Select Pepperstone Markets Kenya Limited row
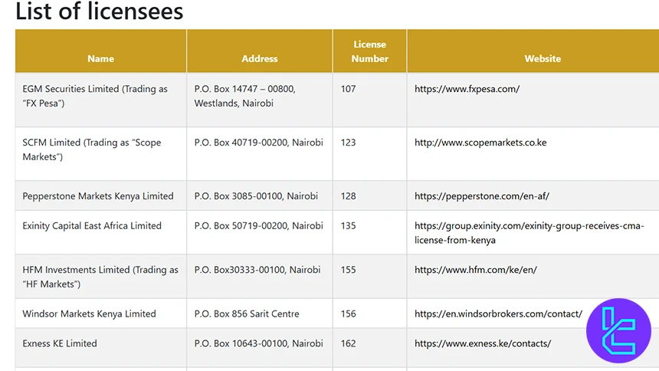Image resolution: width=659 pixels, height=371 pixels. click(98, 196)
